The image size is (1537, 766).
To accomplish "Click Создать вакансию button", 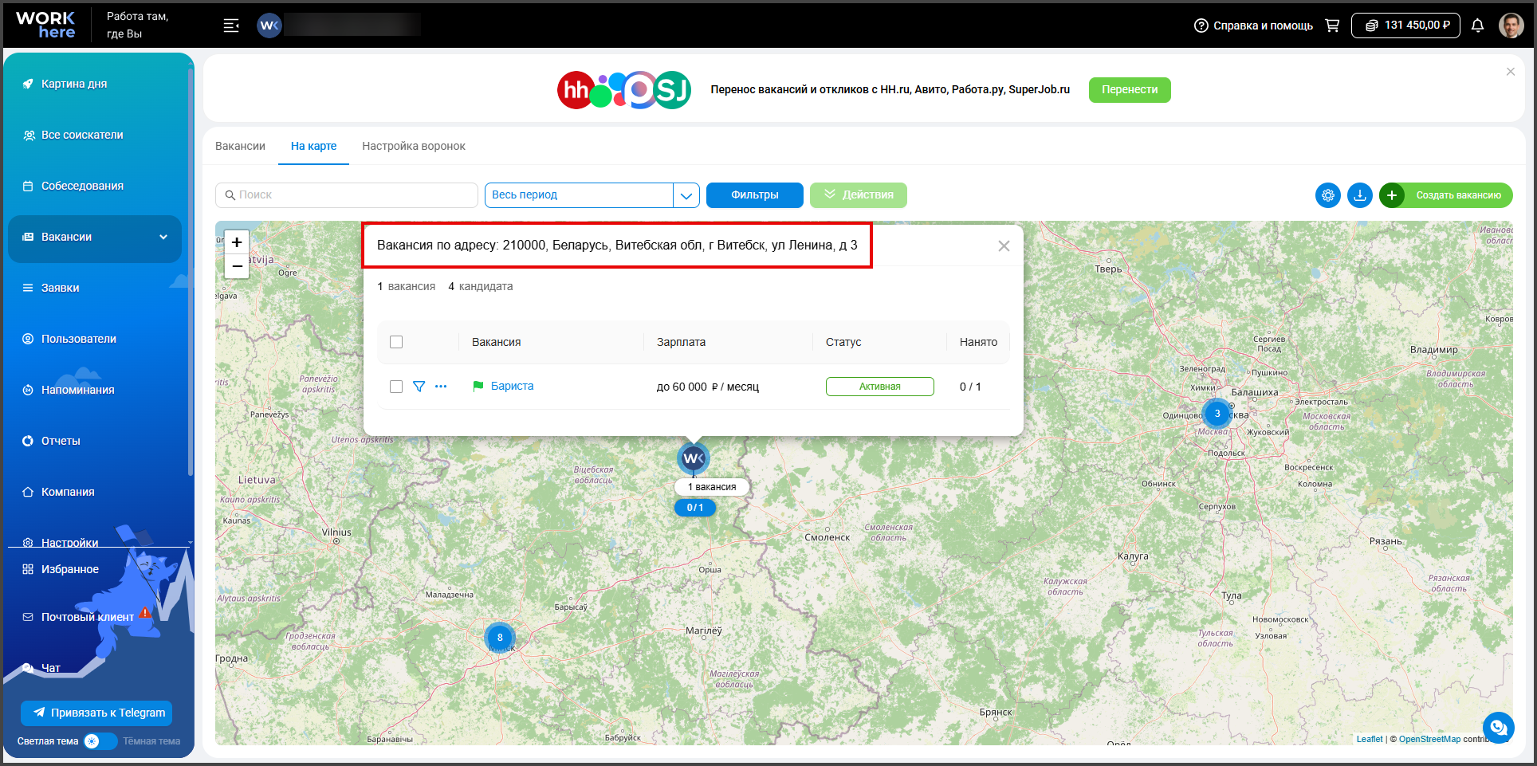I will [1446, 195].
